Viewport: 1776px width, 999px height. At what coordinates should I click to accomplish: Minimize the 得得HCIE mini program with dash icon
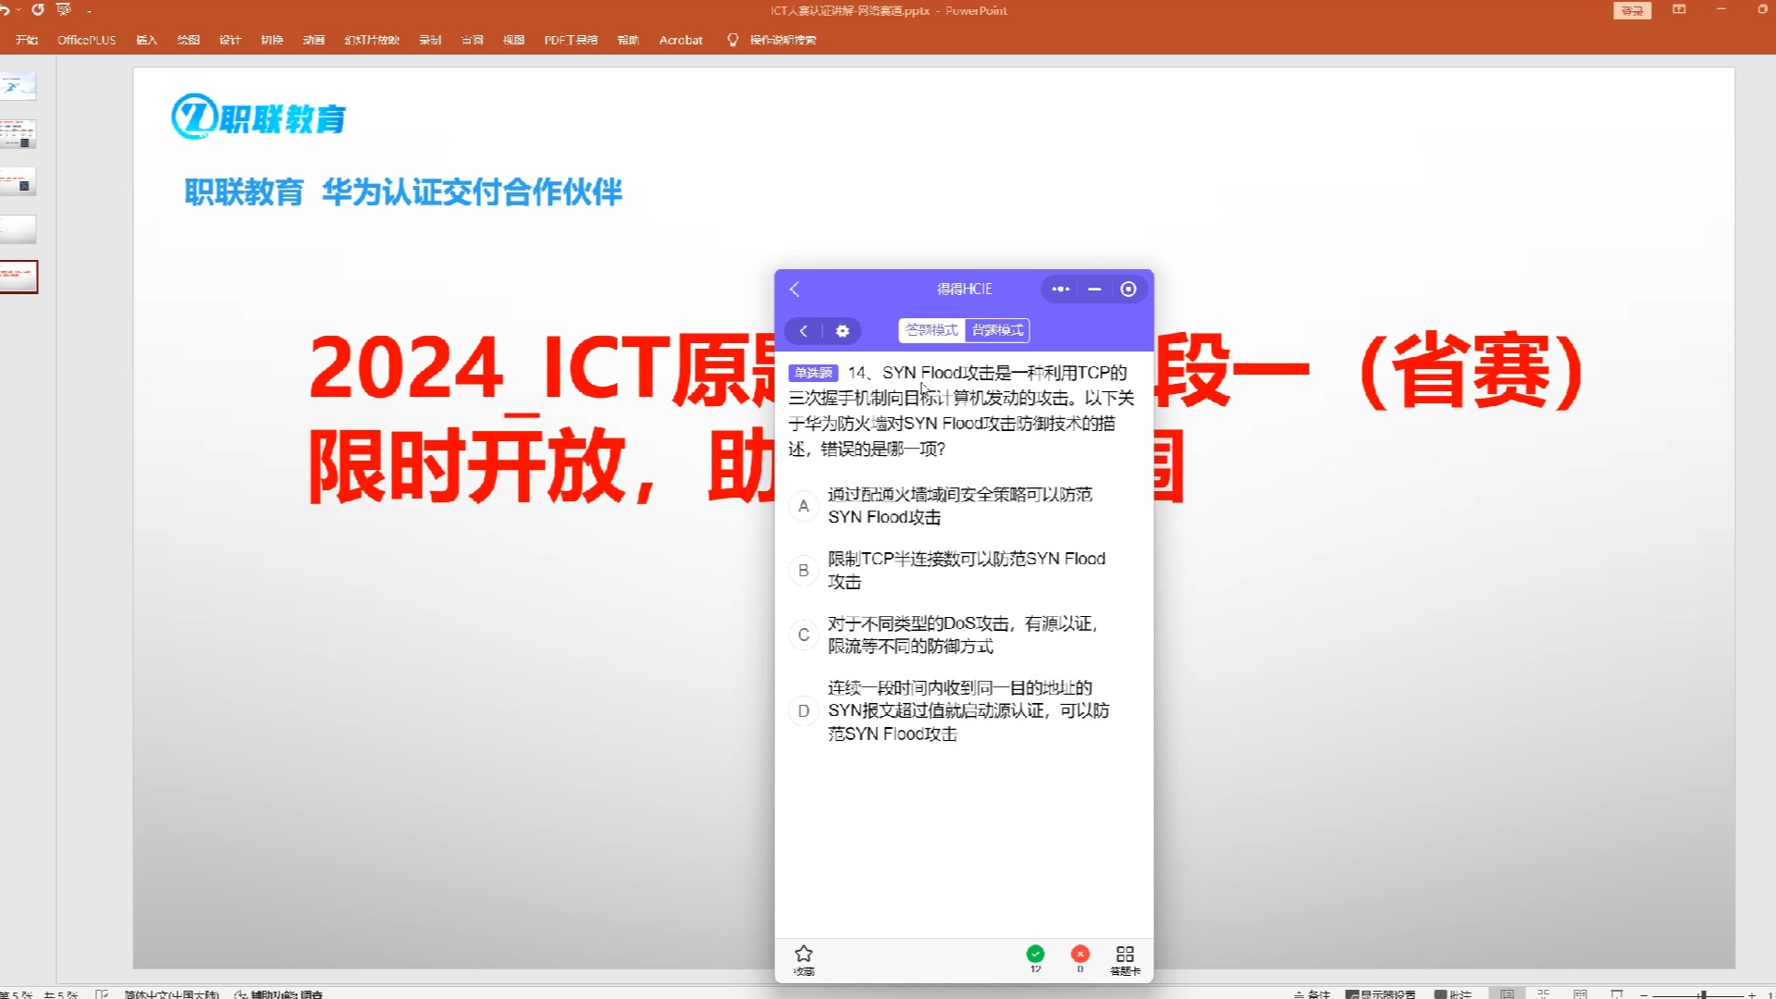coord(1094,290)
